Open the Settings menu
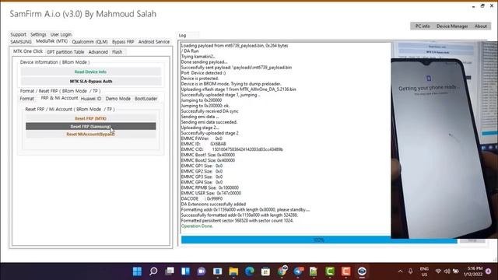 [x=38, y=34]
